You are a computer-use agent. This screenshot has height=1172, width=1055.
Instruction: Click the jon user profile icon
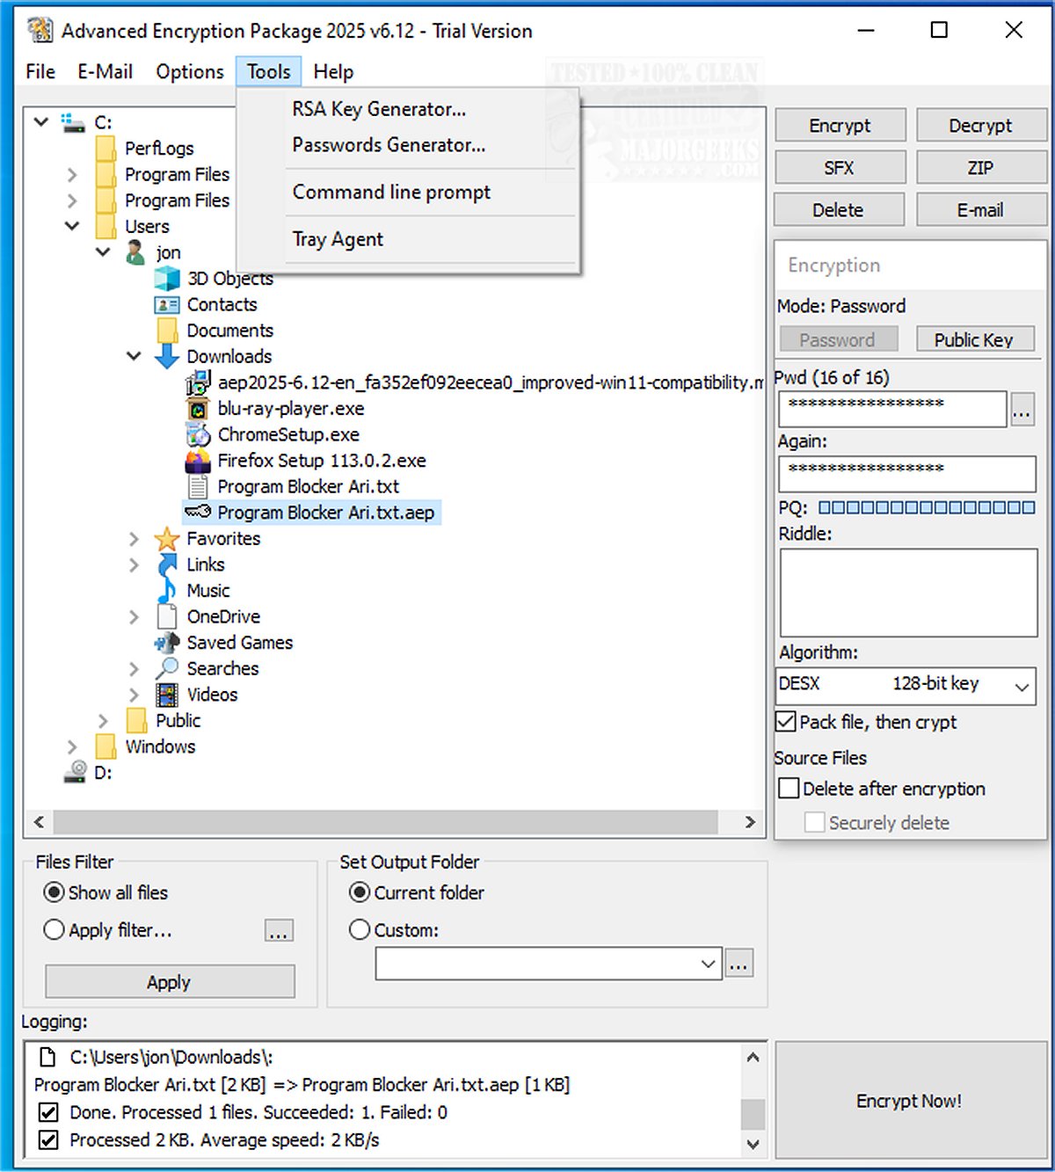(135, 252)
